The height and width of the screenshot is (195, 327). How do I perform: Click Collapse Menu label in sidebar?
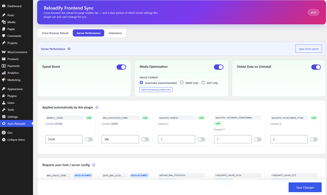(16, 140)
